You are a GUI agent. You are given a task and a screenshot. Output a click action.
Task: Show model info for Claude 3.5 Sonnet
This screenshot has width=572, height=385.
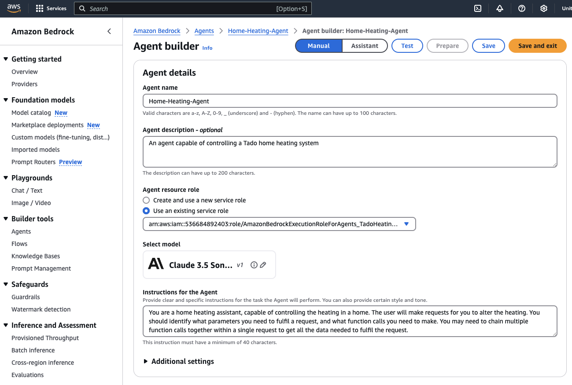click(254, 265)
